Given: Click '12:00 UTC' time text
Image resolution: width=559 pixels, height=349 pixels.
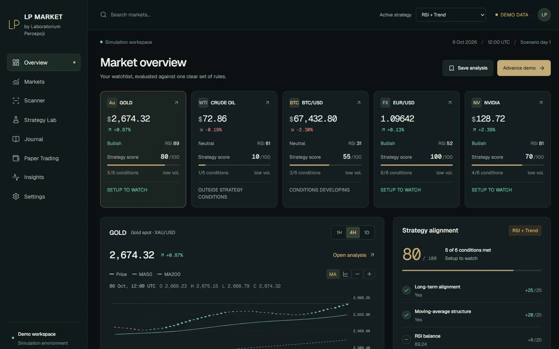Looking at the screenshot, I should point(499,42).
